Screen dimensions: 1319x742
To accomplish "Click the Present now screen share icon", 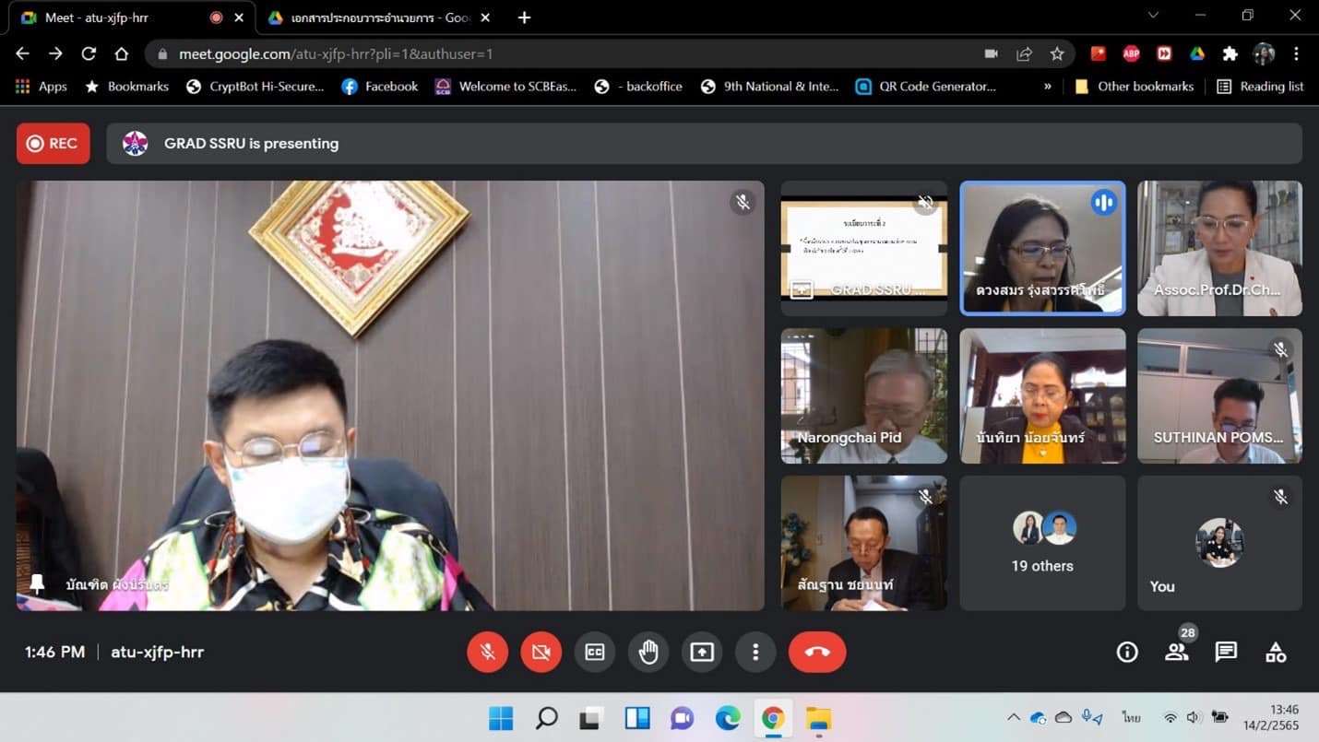I will [702, 652].
